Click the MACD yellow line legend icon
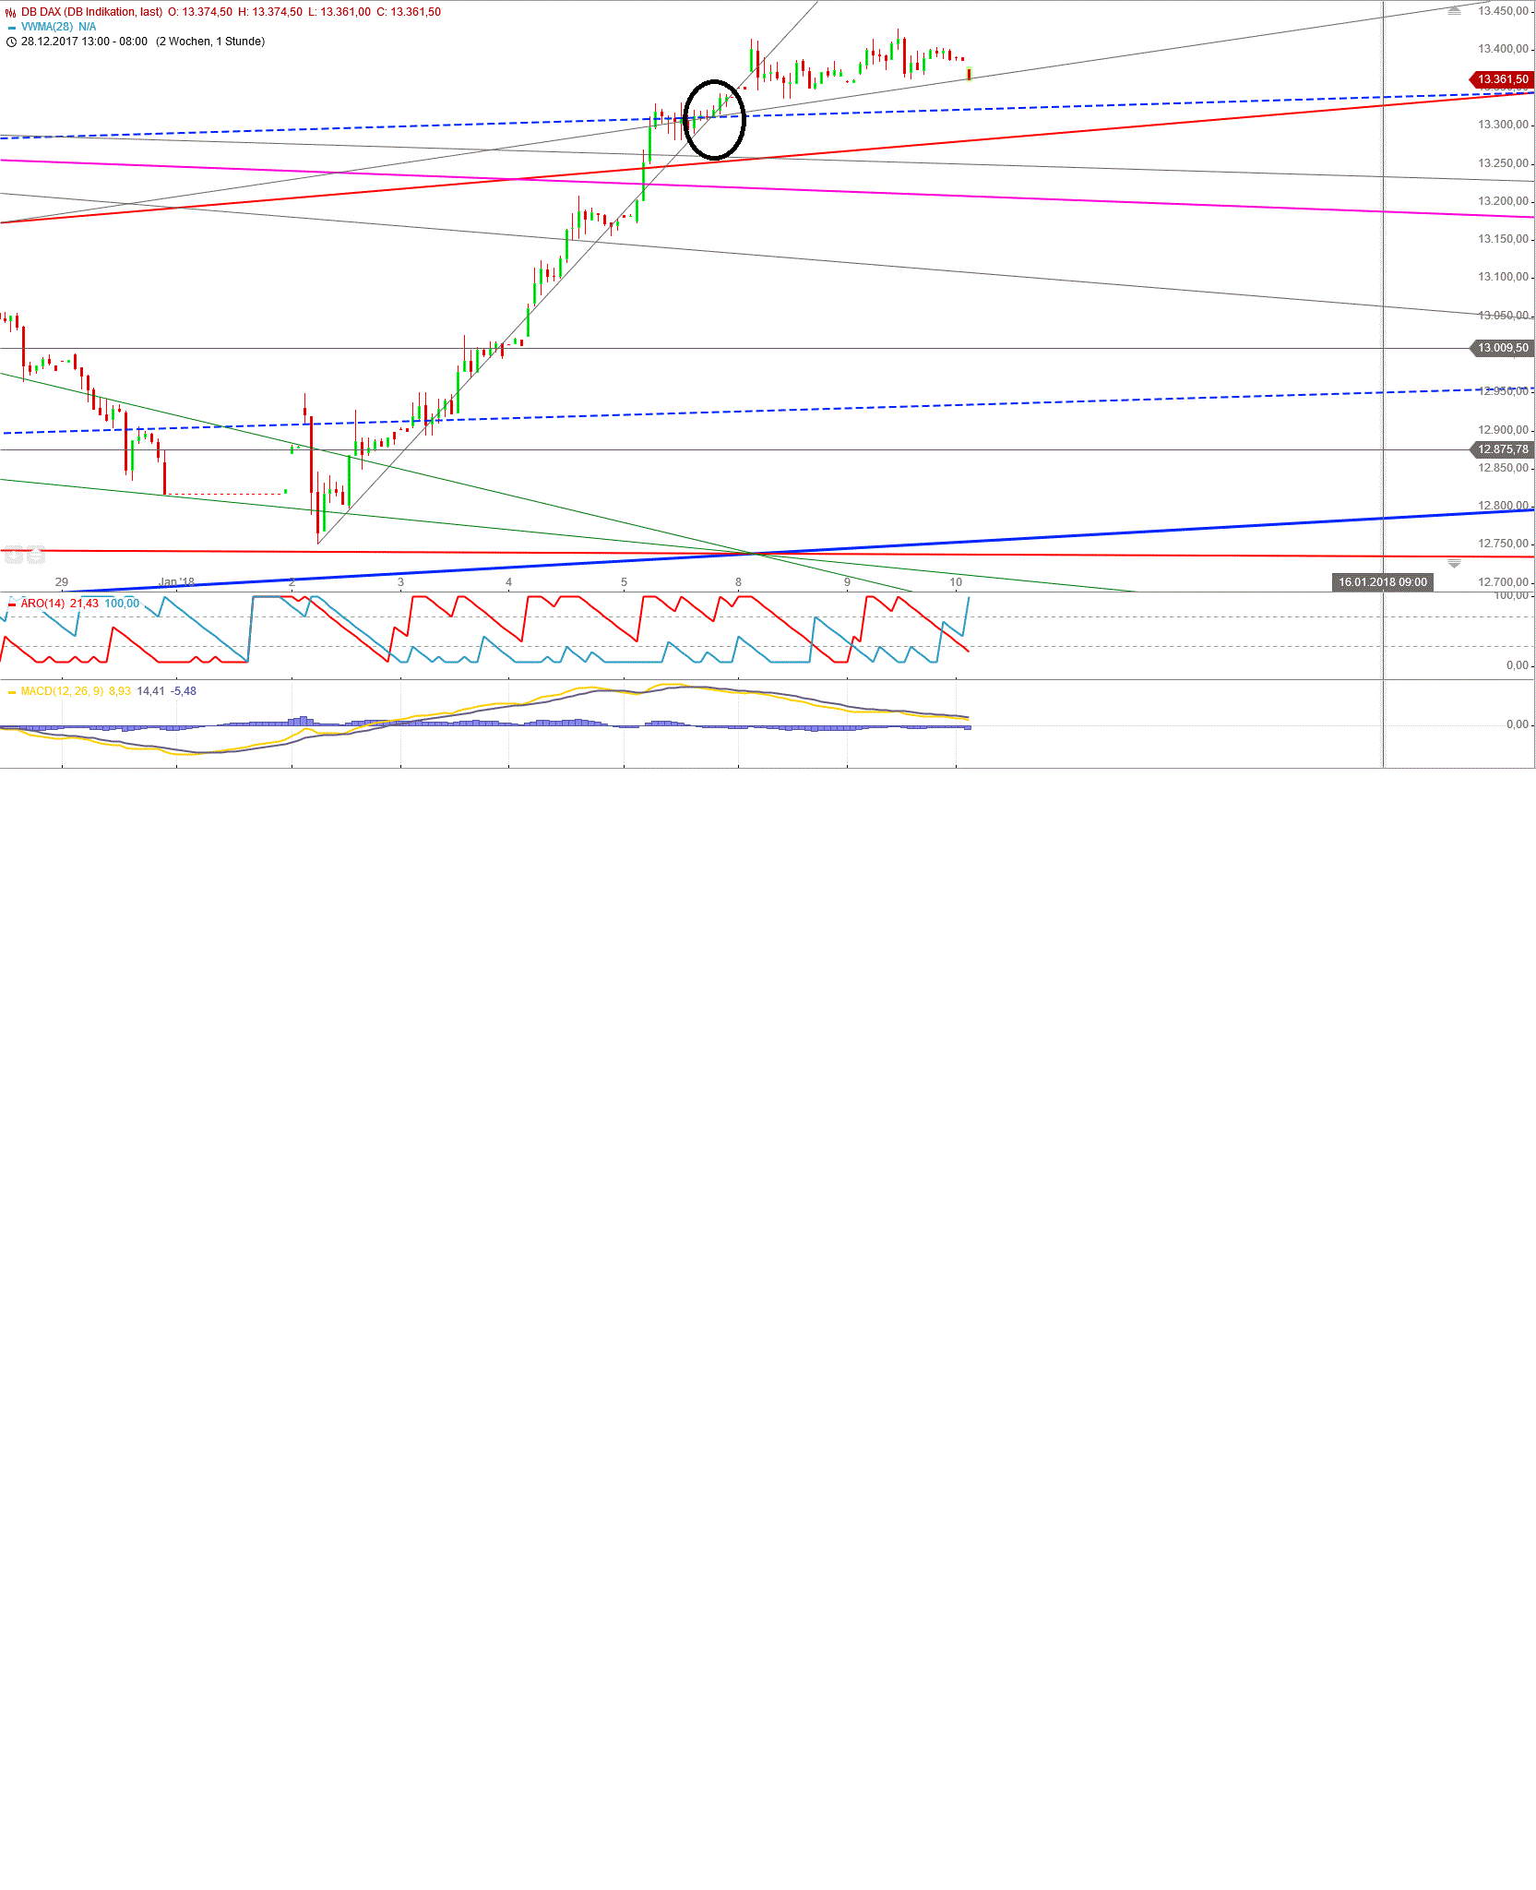 click(12, 690)
